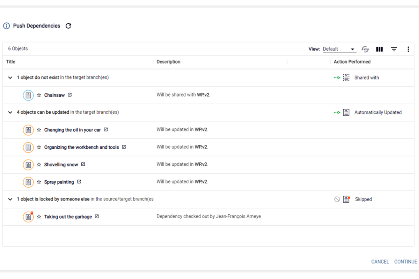Click the info icon before Push Dependencies
Image resolution: width=419 pixels, height=279 pixels.
(x=6, y=26)
